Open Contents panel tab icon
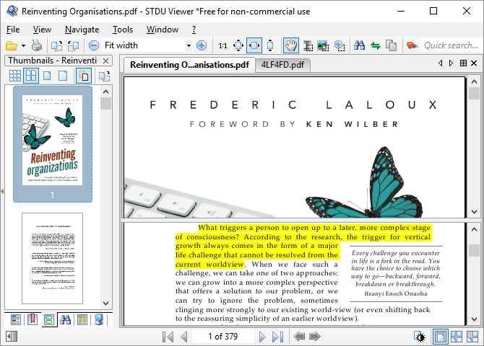The width and height of the screenshot is (484, 346). pyautogui.click(x=15, y=319)
